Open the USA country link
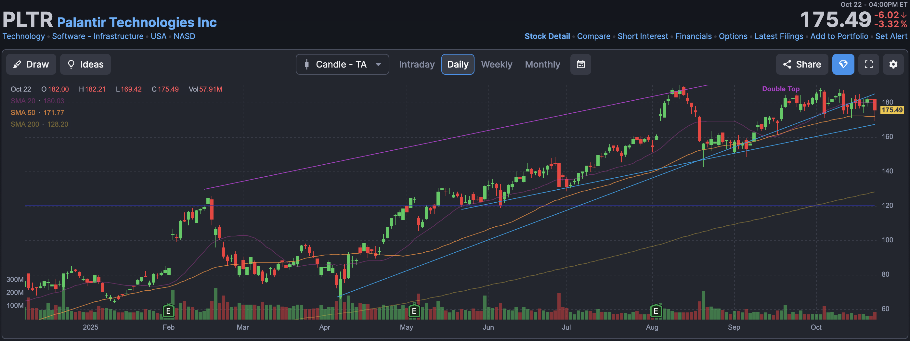910x341 pixels. [x=158, y=36]
